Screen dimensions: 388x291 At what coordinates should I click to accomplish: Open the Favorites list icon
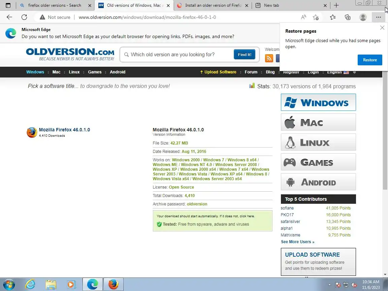pyautogui.click(x=332, y=17)
